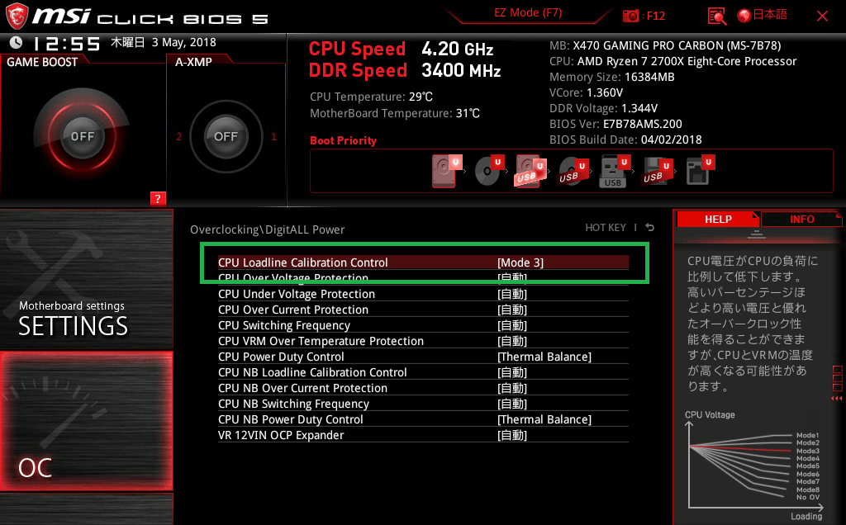Click the GAME BOOST tab label

pos(42,62)
